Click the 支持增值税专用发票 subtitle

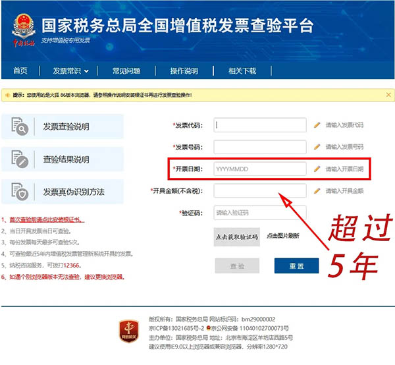(65, 40)
